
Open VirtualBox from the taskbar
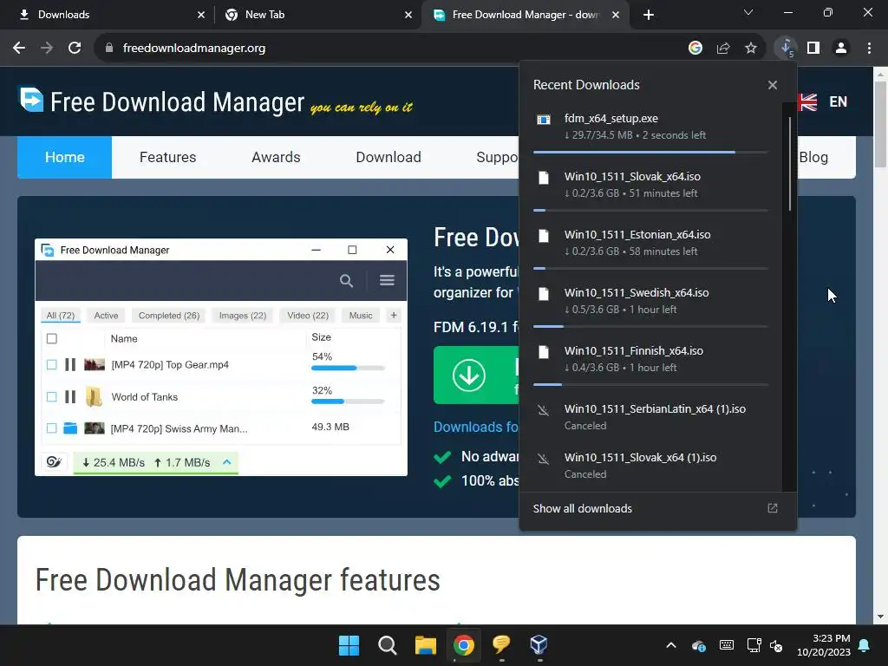coord(539,644)
